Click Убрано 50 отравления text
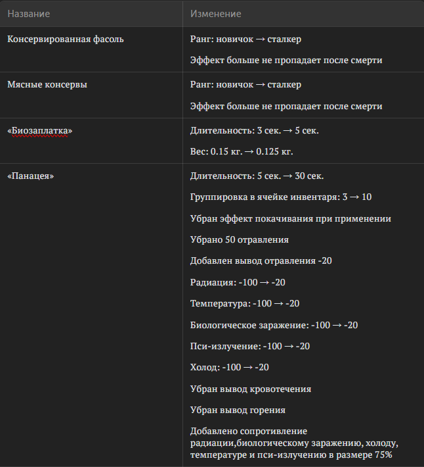 pos(240,240)
